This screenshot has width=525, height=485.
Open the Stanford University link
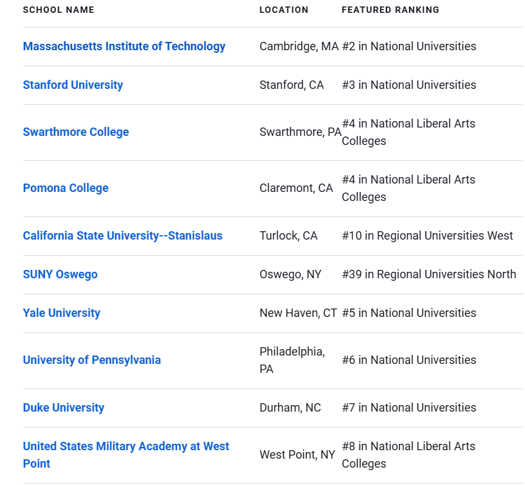pyautogui.click(x=73, y=85)
